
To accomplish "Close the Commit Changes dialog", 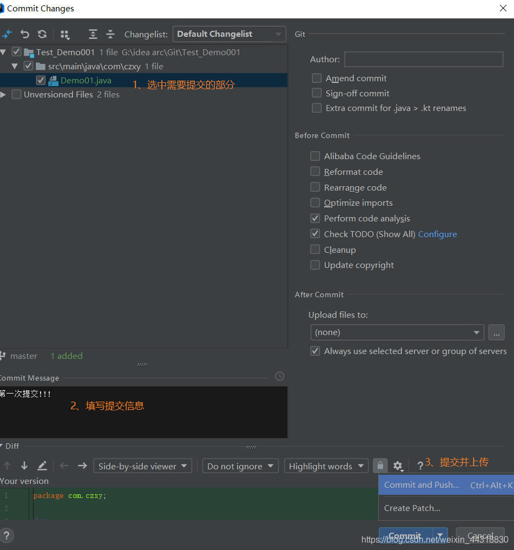I will (x=503, y=8).
